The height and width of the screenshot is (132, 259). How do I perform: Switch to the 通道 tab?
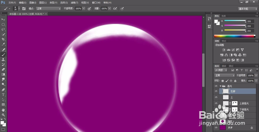coord(224,66)
